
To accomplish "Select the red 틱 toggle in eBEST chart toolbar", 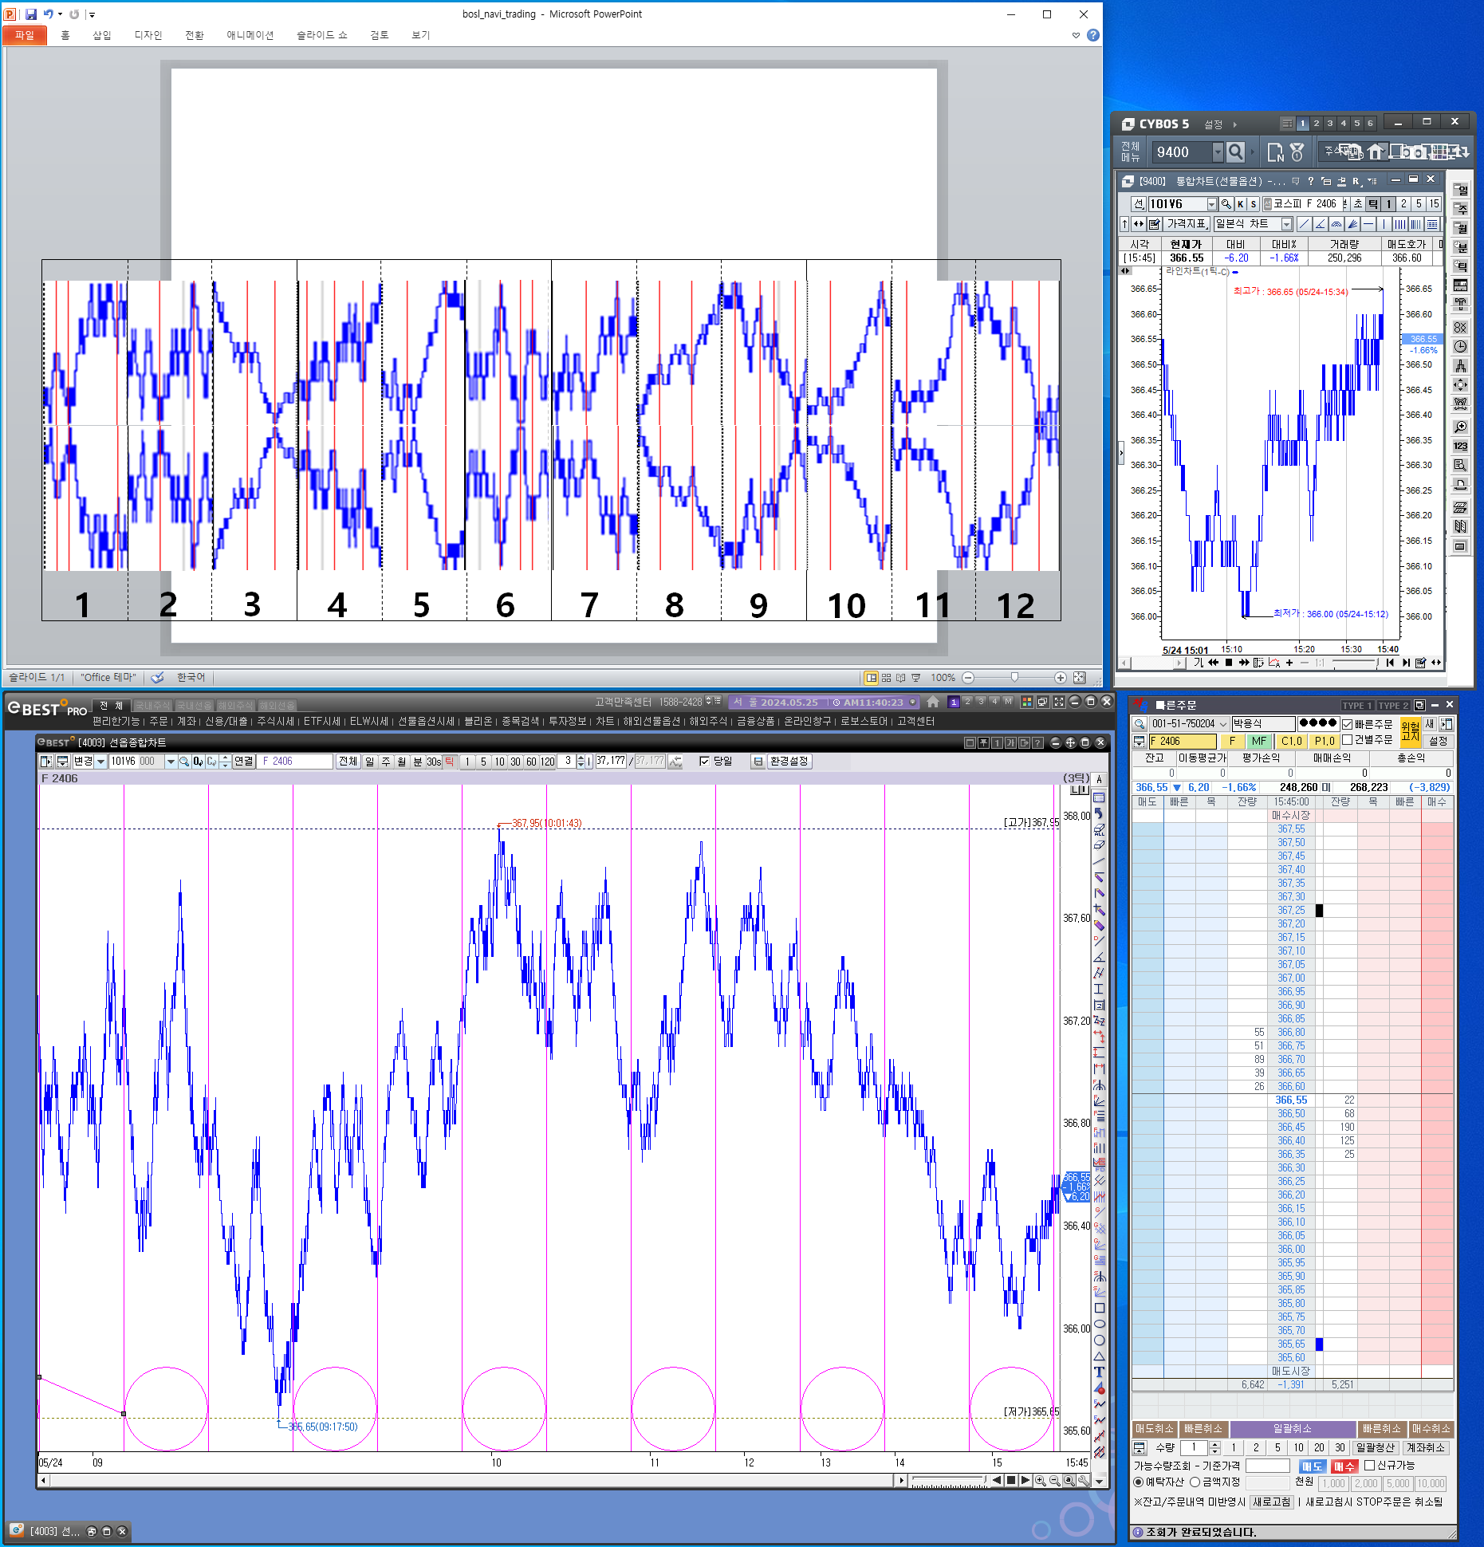I will click(x=449, y=762).
